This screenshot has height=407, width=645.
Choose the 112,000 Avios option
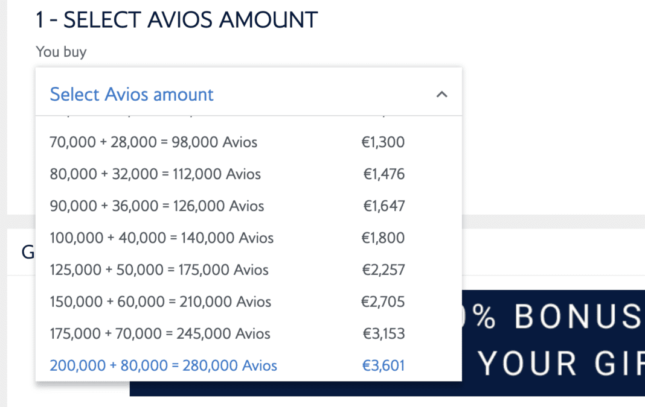point(248,174)
